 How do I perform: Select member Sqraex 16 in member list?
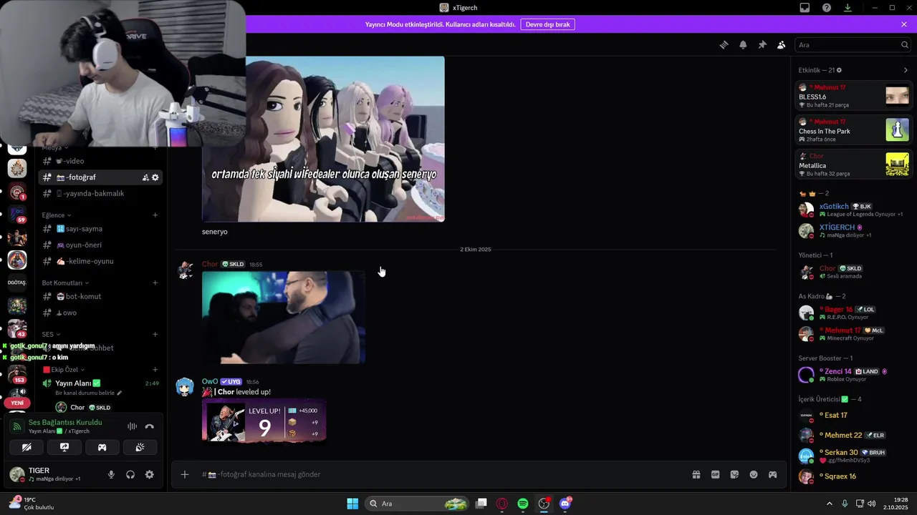click(853, 476)
